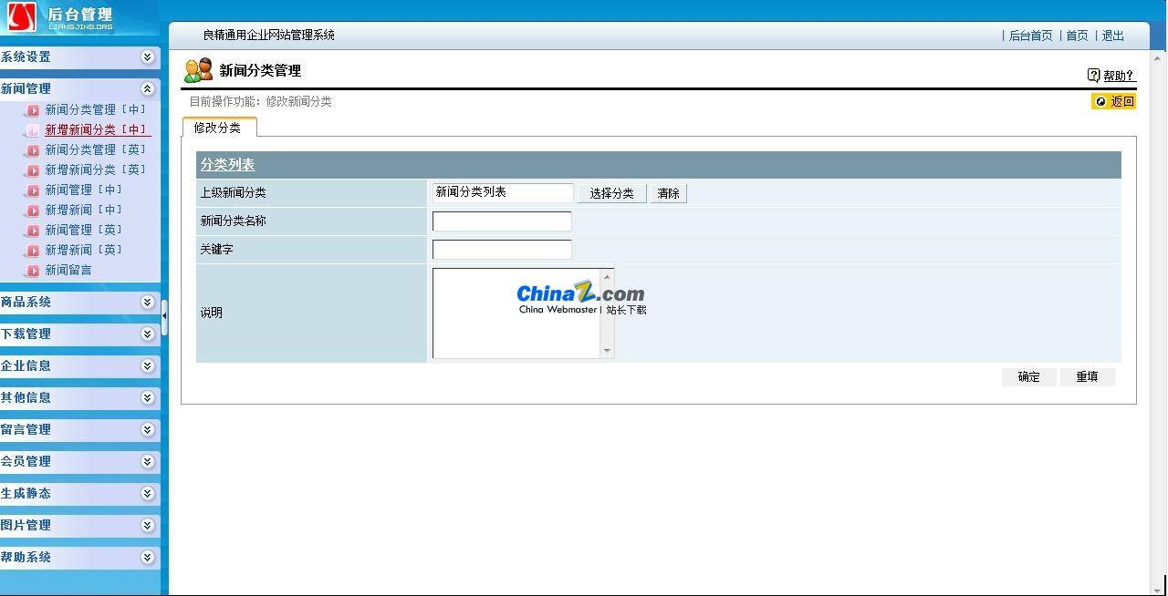Viewport: 1168px width, 596px height.
Task: Expand the 会员管理 menu section
Action: click(147, 461)
